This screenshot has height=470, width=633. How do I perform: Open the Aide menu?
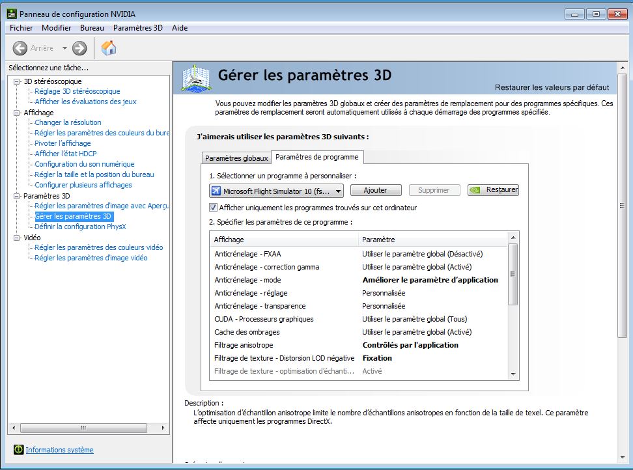(180, 28)
